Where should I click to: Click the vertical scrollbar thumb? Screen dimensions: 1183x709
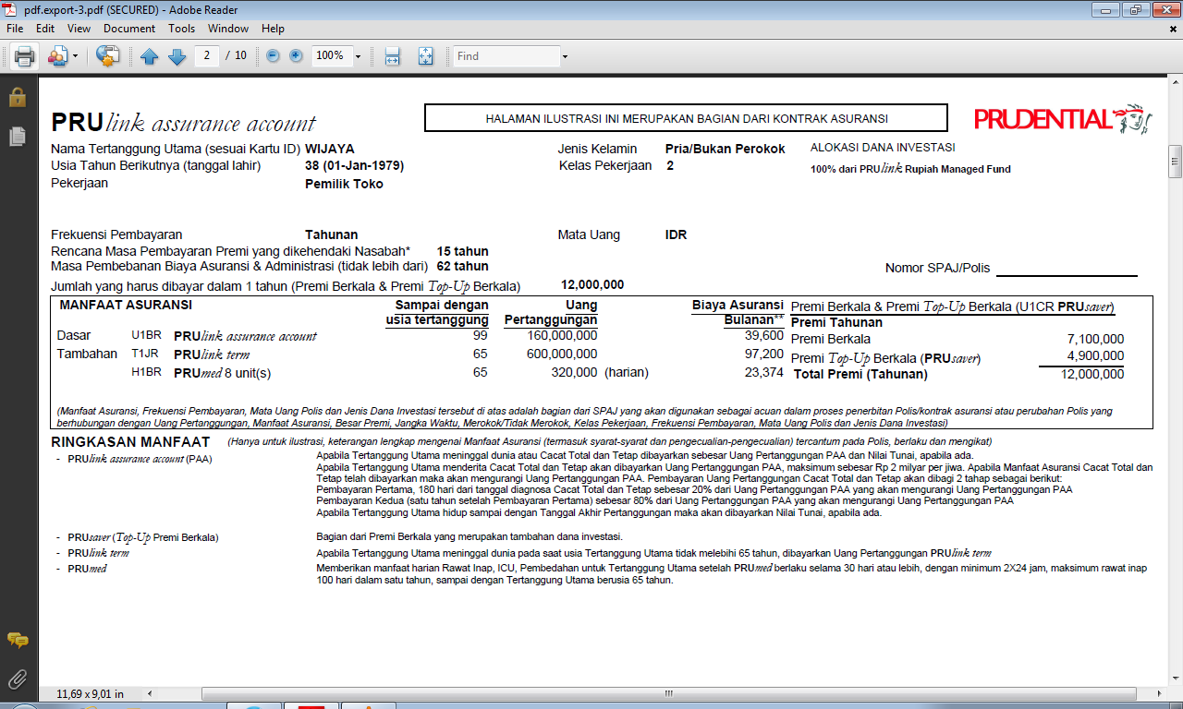pyautogui.click(x=1175, y=162)
